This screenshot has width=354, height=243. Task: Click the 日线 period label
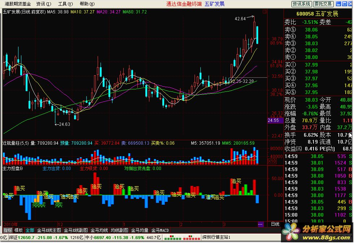click(x=275, y=224)
